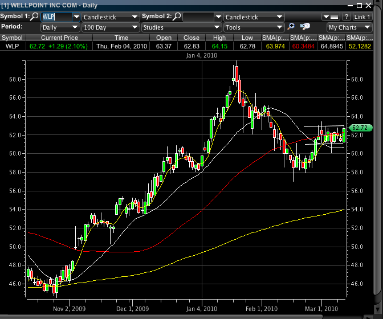This screenshot has width=383, height=319.
Task: Open the Symbol 2 Candlestick chart type dropdown
Action: click(253, 17)
